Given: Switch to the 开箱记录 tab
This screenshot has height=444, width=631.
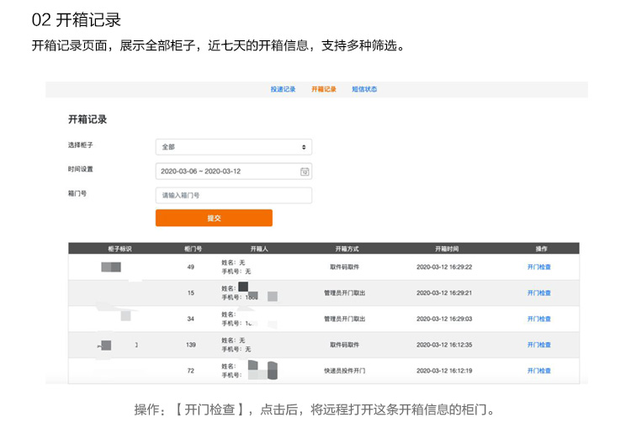Looking at the screenshot, I should (x=323, y=89).
